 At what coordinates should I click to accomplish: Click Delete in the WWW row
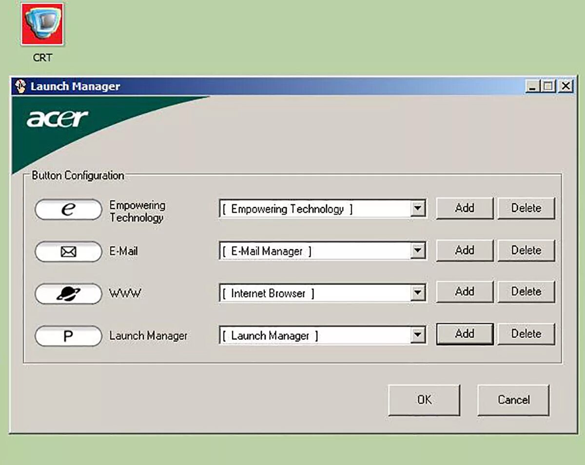(526, 291)
